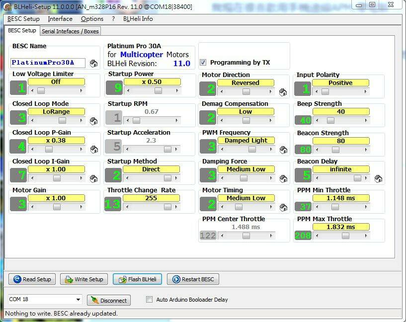This screenshot has height=322, width=406.
Task: Click the reset icon beside Motor Direction
Action: tap(283, 92)
